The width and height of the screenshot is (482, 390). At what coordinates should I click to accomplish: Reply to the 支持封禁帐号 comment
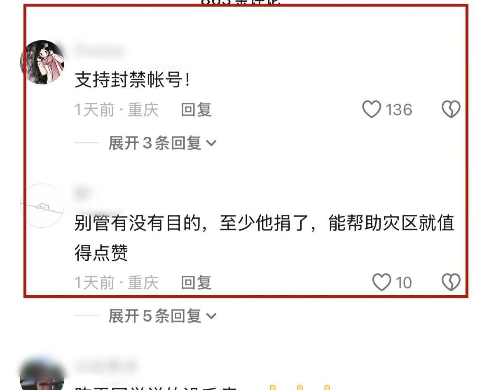click(x=196, y=110)
